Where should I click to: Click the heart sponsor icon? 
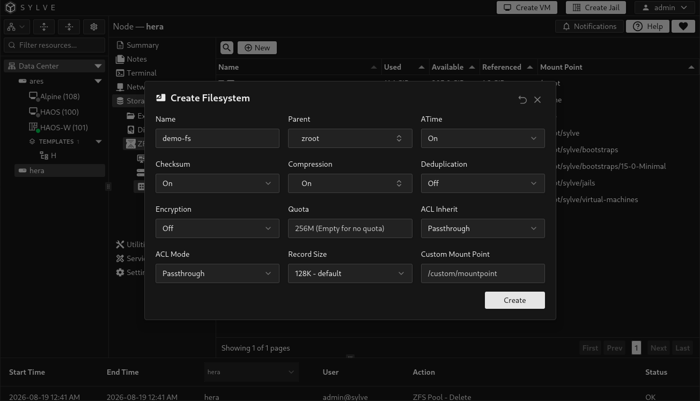click(683, 26)
